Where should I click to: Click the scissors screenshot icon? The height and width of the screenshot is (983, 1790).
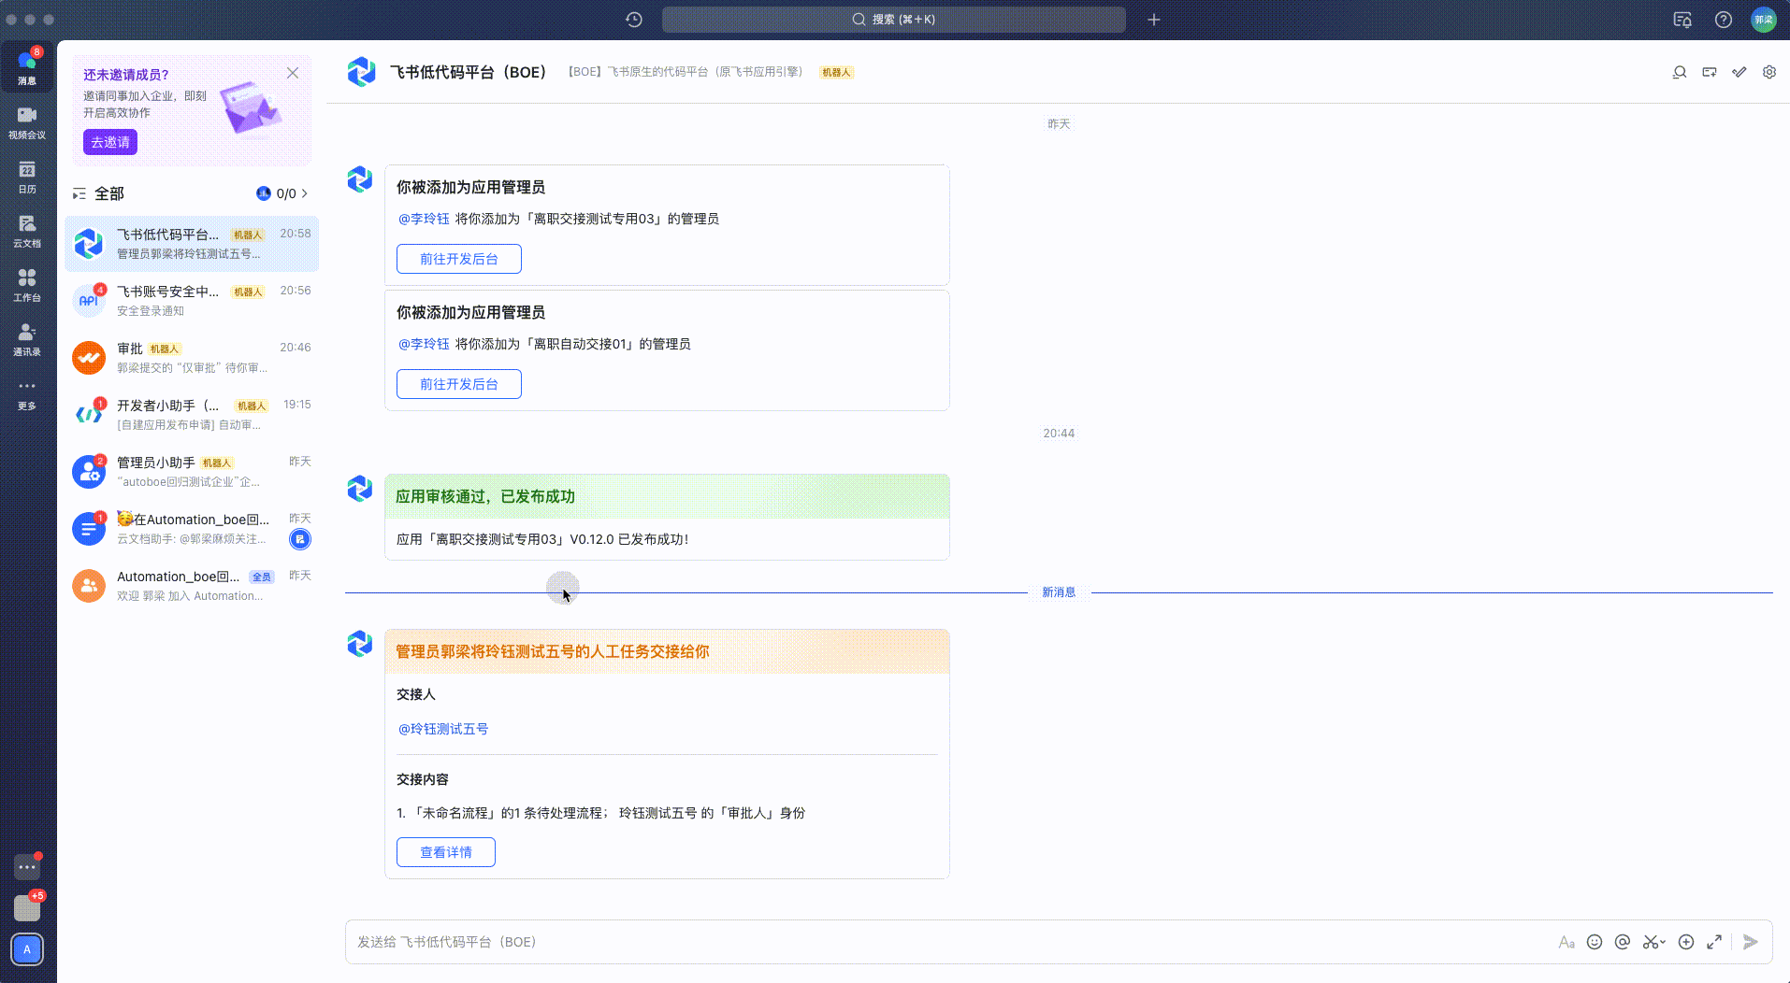coord(1650,942)
